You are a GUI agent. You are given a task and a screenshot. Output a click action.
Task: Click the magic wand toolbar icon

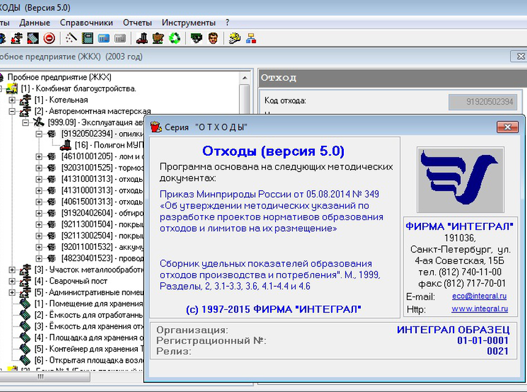71,39
